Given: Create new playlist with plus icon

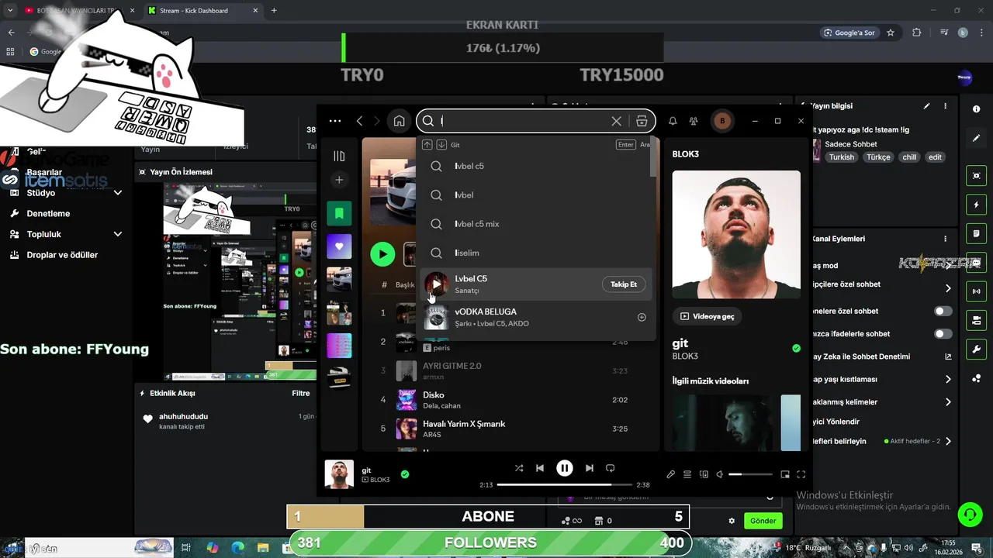Looking at the screenshot, I should tap(339, 180).
